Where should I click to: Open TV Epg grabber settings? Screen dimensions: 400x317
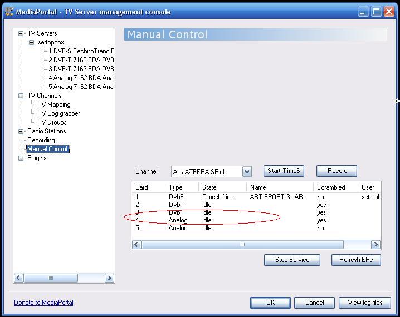click(x=59, y=113)
